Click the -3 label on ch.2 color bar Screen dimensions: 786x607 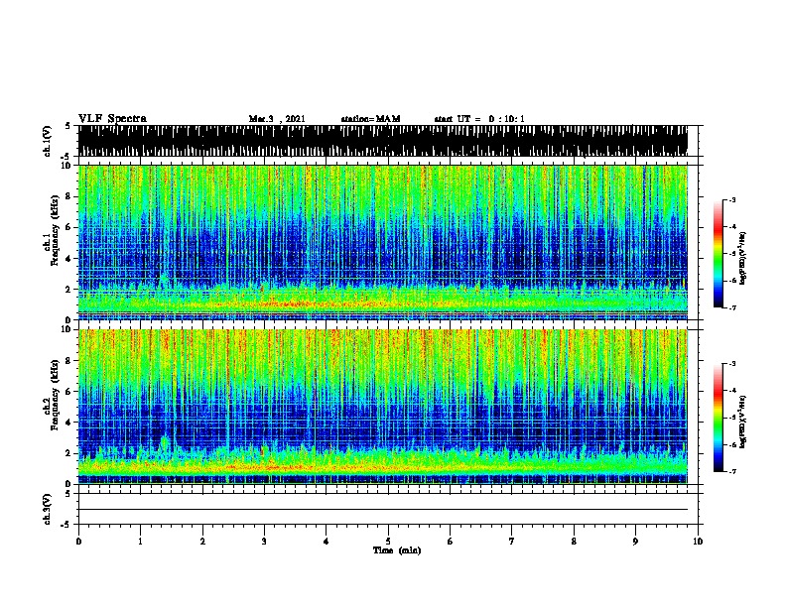pyautogui.click(x=731, y=364)
